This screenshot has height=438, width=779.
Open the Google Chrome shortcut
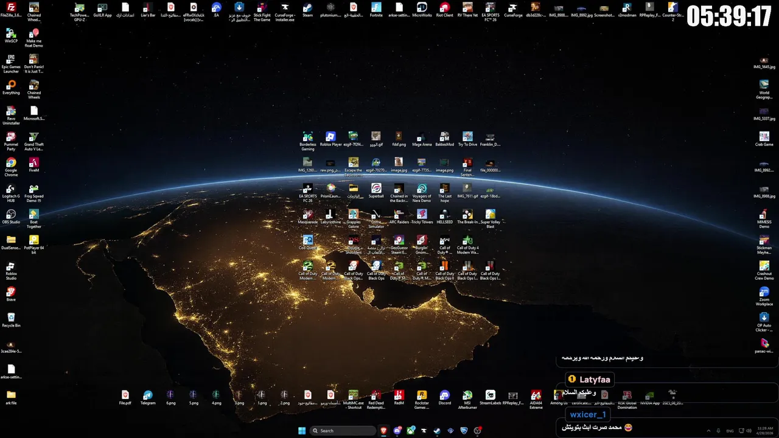pyautogui.click(x=11, y=167)
